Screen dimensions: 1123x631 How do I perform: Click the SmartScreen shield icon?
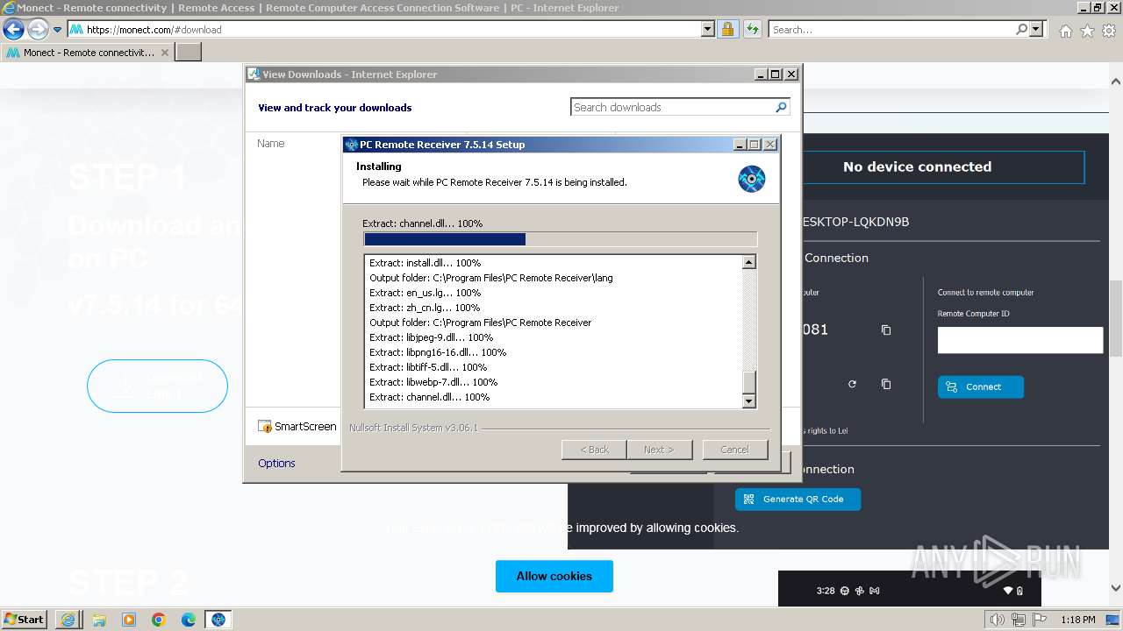pyautogui.click(x=265, y=427)
